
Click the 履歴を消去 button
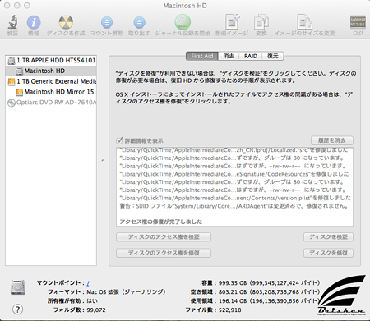[332, 140]
